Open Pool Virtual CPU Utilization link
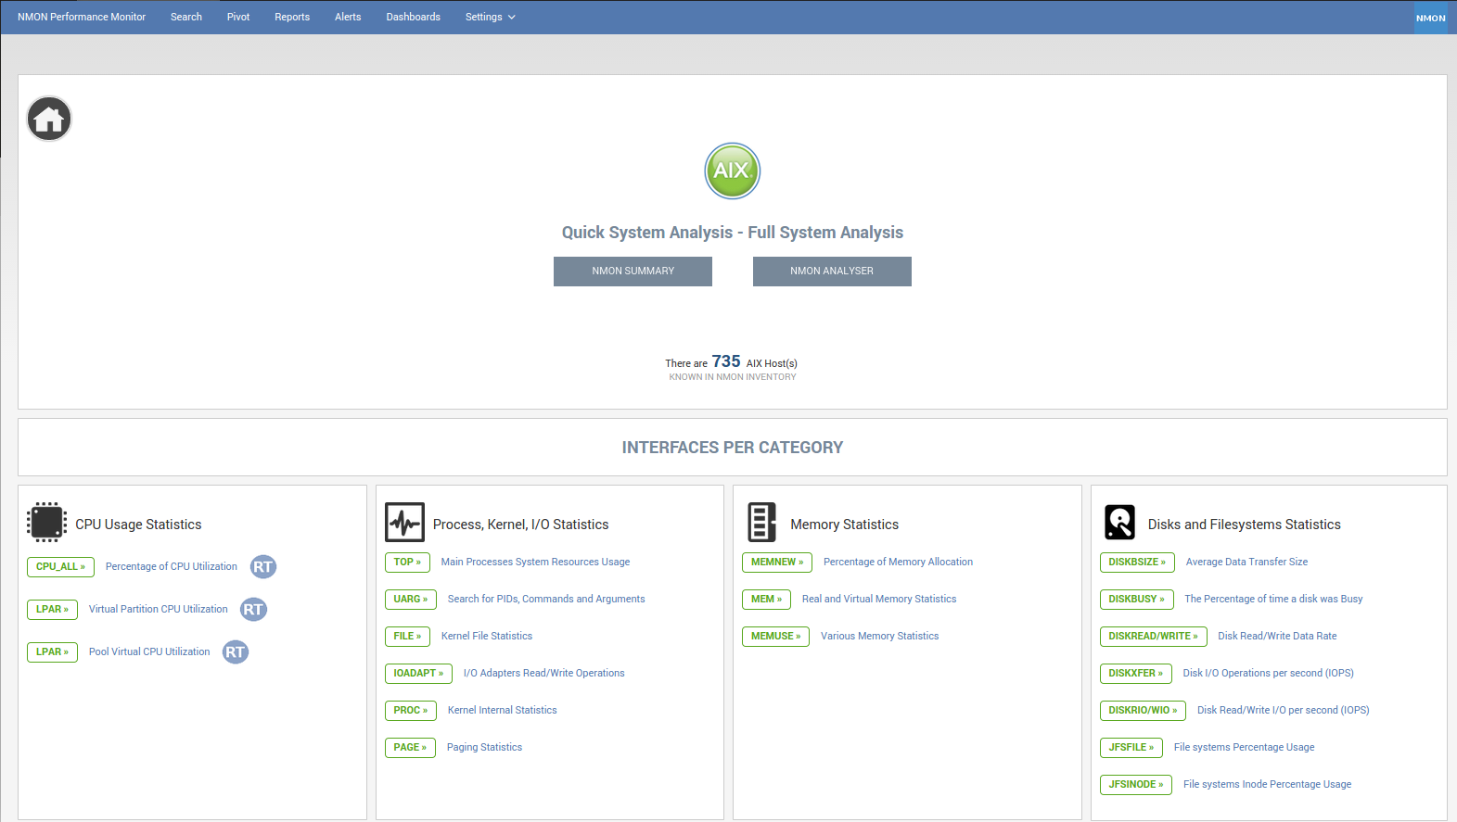The image size is (1457, 822). coord(149,652)
